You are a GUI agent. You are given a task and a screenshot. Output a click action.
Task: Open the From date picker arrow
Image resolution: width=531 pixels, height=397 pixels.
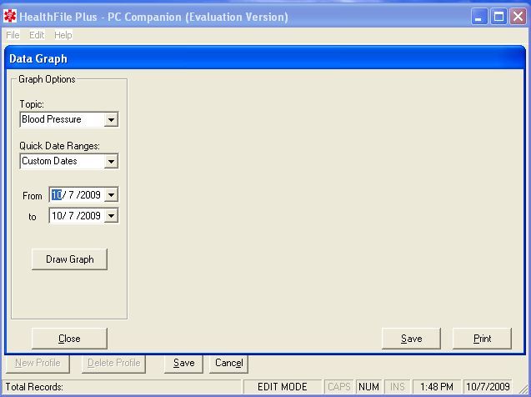[x=111, y=195]
